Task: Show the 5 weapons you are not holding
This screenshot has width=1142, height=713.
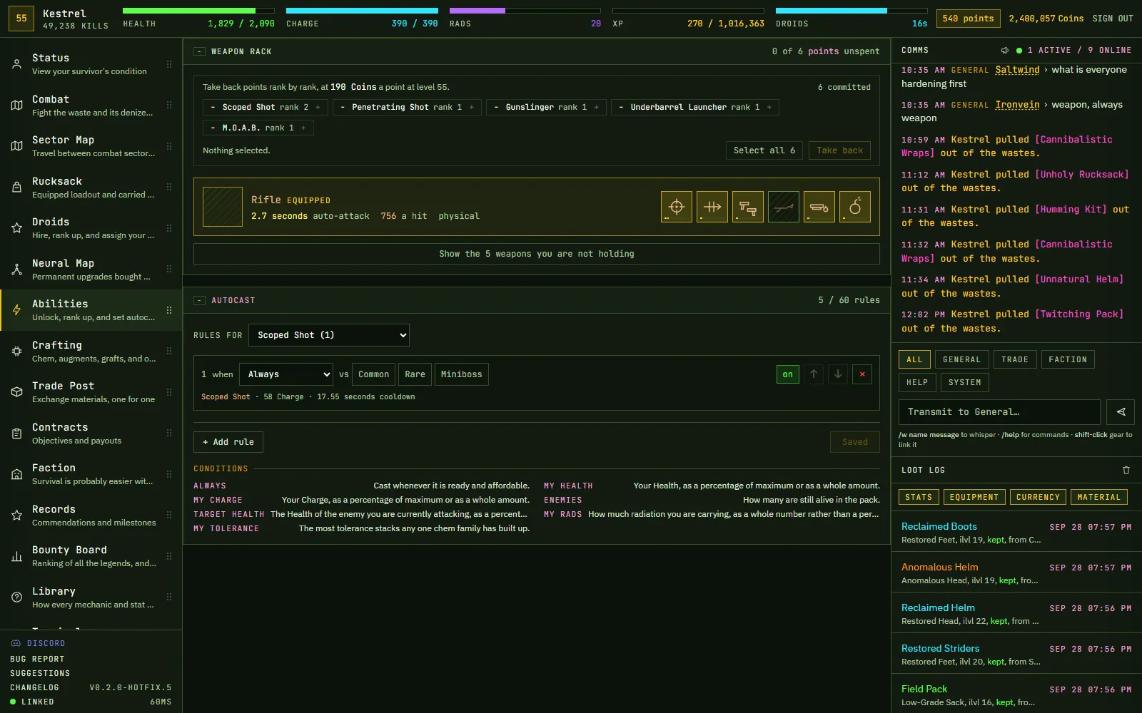Action: click(x=537, y=254)
